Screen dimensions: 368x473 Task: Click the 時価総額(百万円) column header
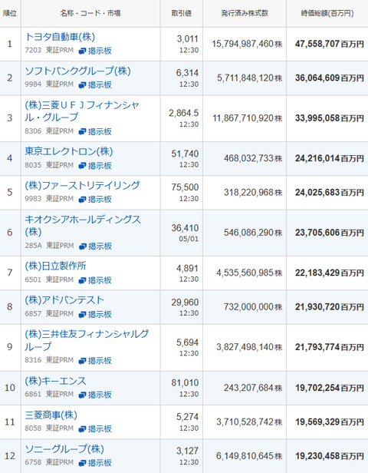pos(327,13)
